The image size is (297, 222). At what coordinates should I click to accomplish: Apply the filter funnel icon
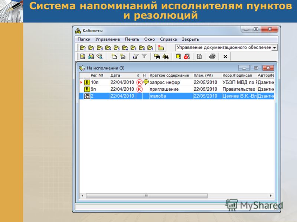tap(136, 57)
